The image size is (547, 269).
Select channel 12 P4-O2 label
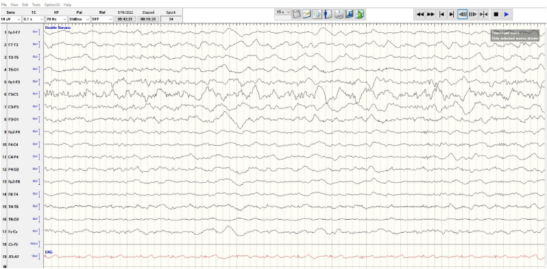(x=14, y=169)
